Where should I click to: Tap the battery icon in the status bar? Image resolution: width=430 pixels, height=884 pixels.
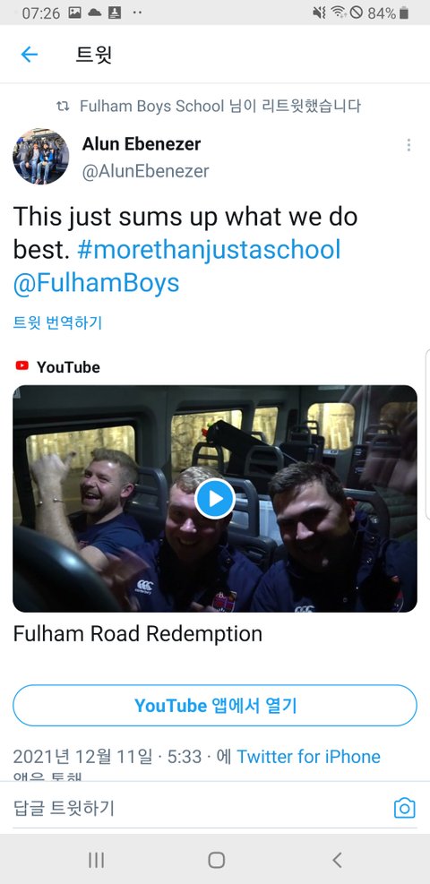point(403,13)
